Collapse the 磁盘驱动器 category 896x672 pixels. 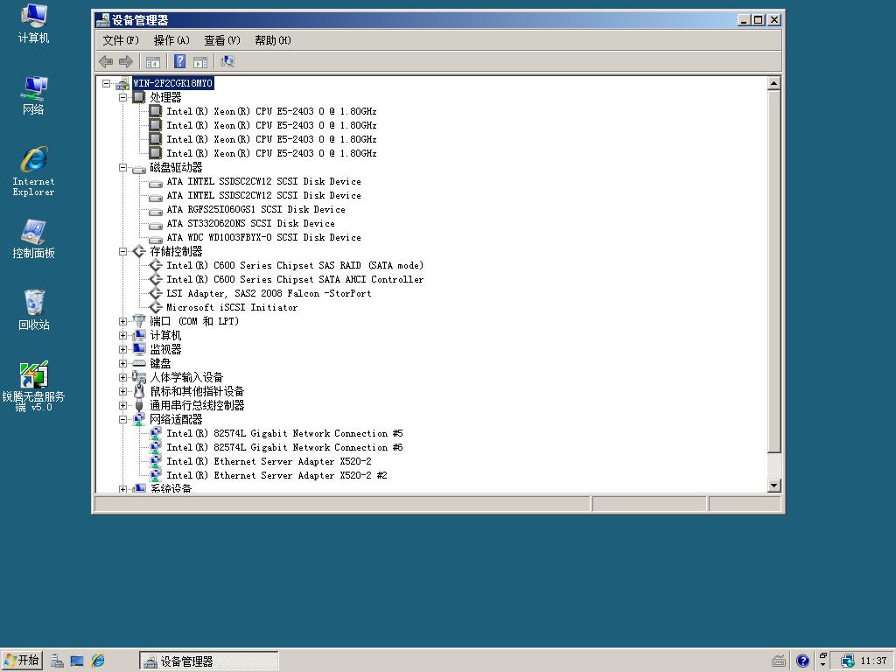[122, 167]
